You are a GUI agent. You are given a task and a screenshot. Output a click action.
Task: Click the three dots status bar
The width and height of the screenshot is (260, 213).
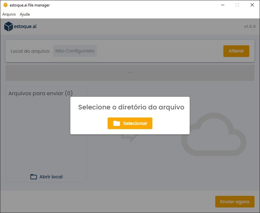[x=130, y=73]
